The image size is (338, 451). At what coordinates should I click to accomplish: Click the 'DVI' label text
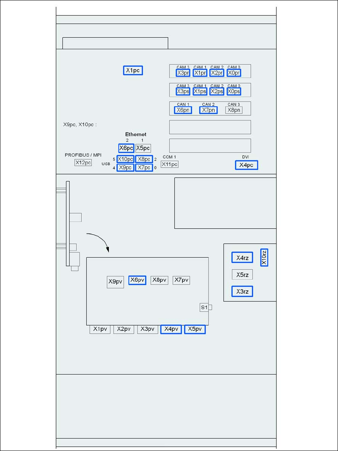245,157
